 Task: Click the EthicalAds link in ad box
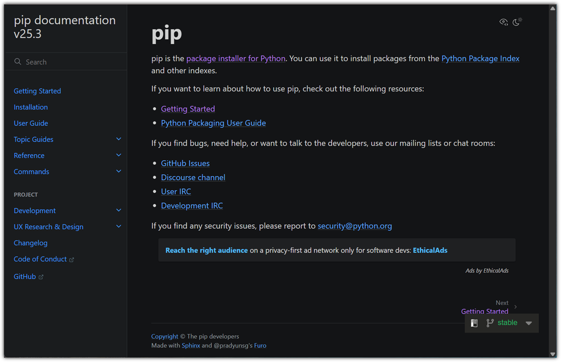pos(430,250)
